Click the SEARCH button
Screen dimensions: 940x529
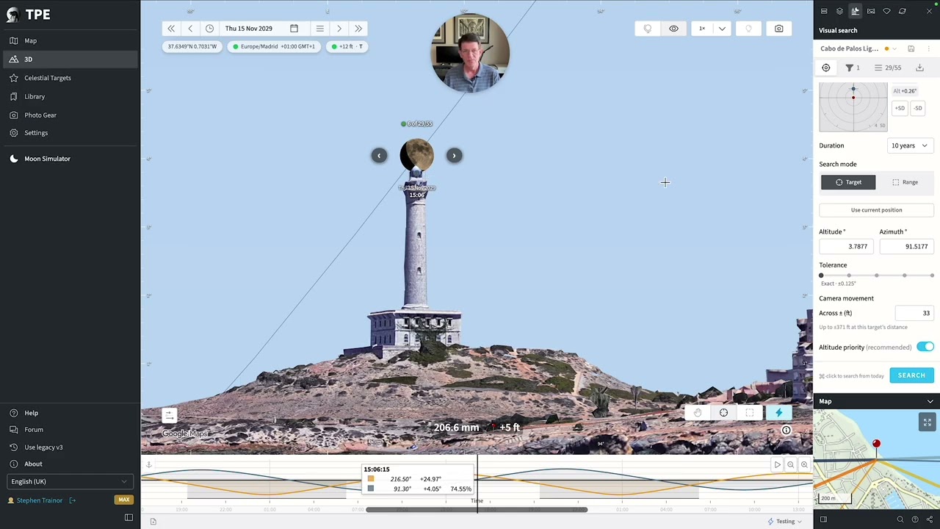click(x=911, y=375)
